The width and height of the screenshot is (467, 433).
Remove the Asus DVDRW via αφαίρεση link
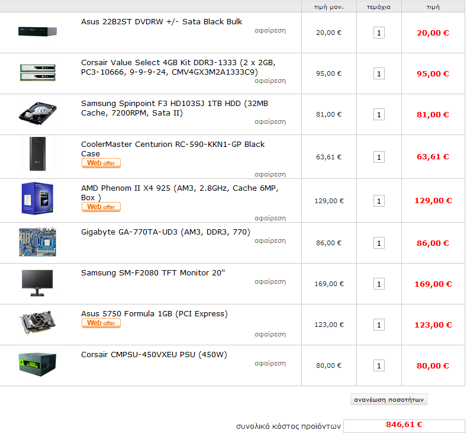click(270, 30)
